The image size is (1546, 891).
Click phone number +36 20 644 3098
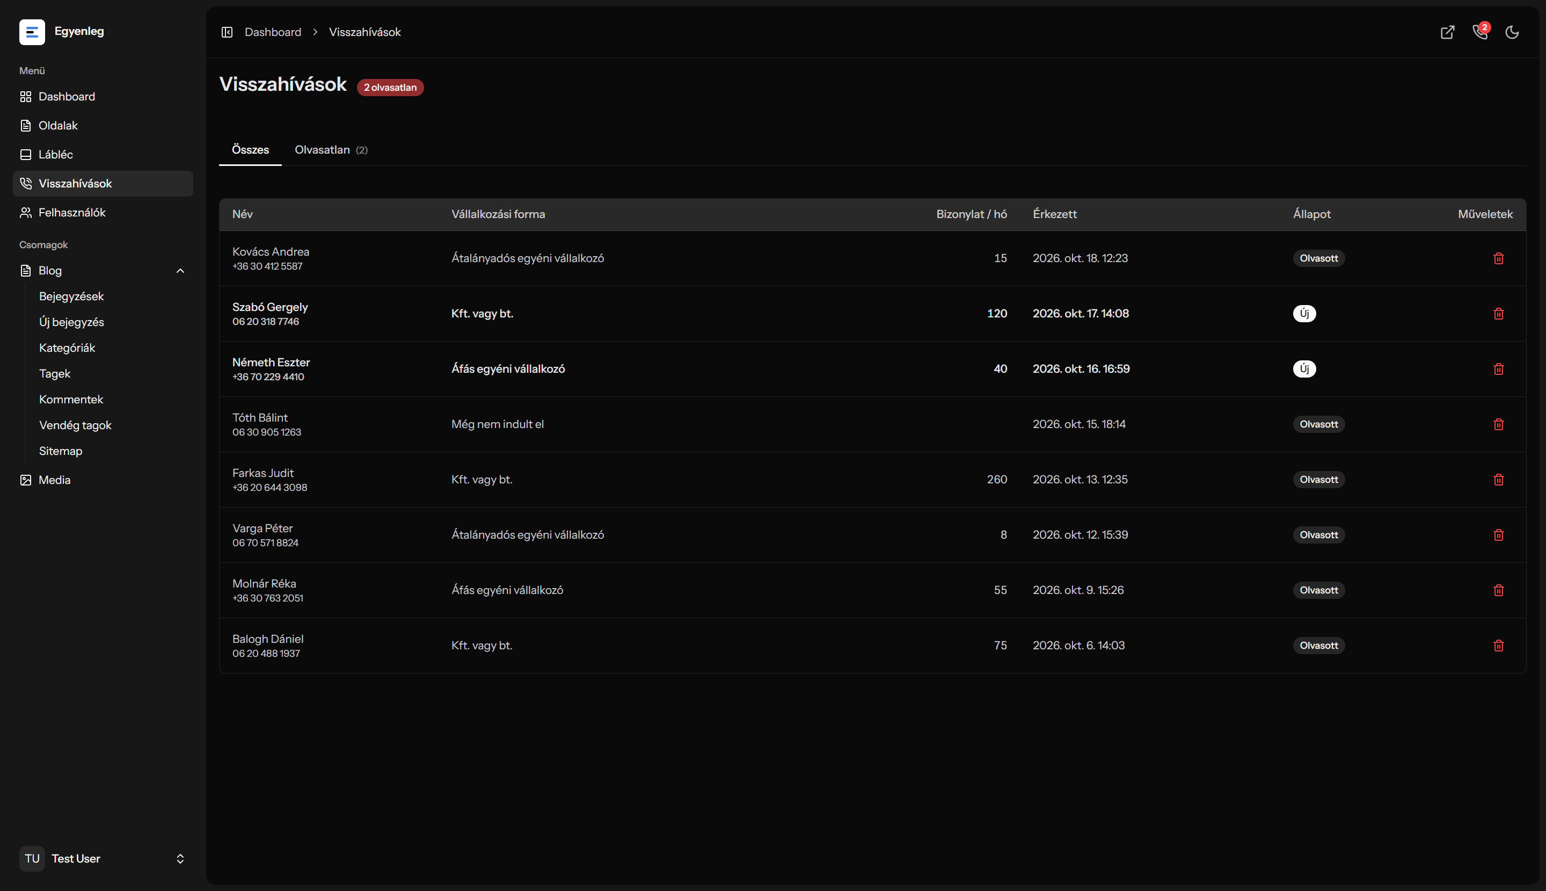[269, 488]
